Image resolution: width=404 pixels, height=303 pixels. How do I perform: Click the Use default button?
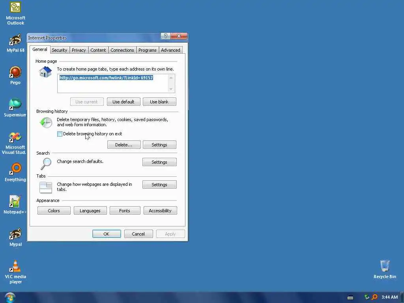click(x=123, y=102)
